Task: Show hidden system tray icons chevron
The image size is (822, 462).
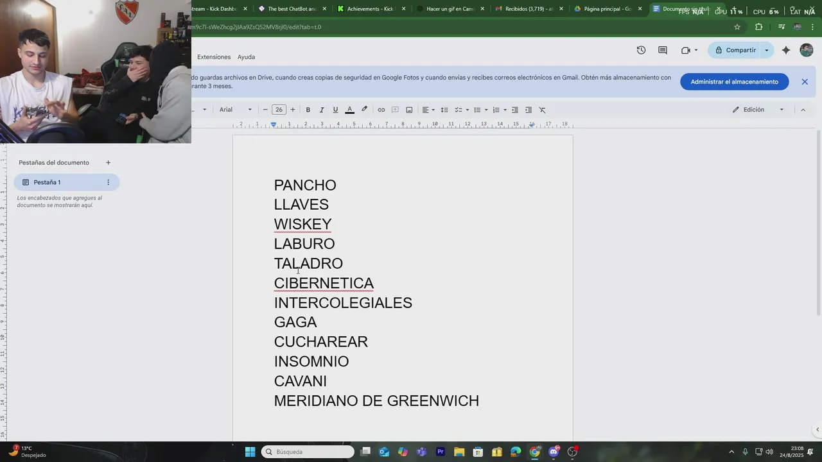Action: click(x=731, y=452)
